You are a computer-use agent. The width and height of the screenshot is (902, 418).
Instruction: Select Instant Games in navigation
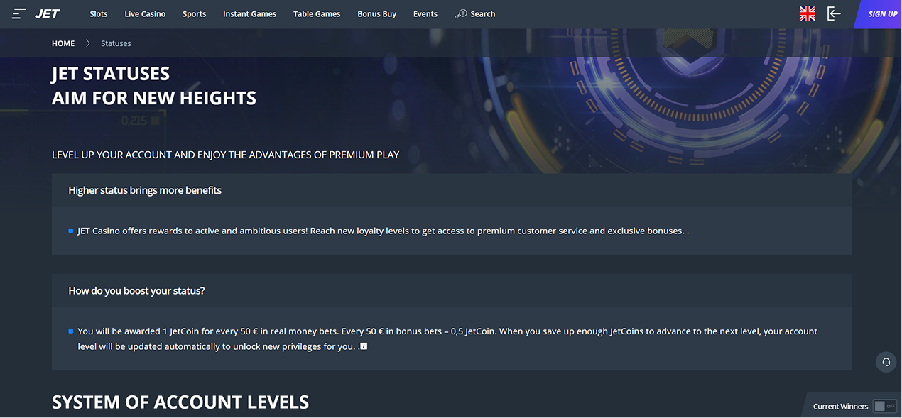pyautogui.click(x=249, y=14)
